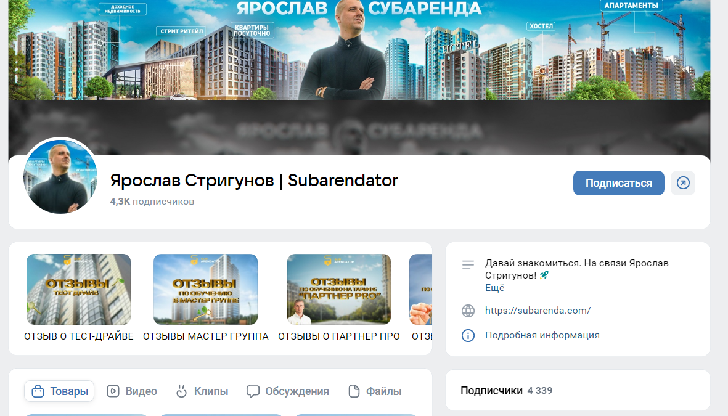The height and width of the screenshot is (416, 728).
Task: Expand description with Ещё link
Action: coord(494,288)
